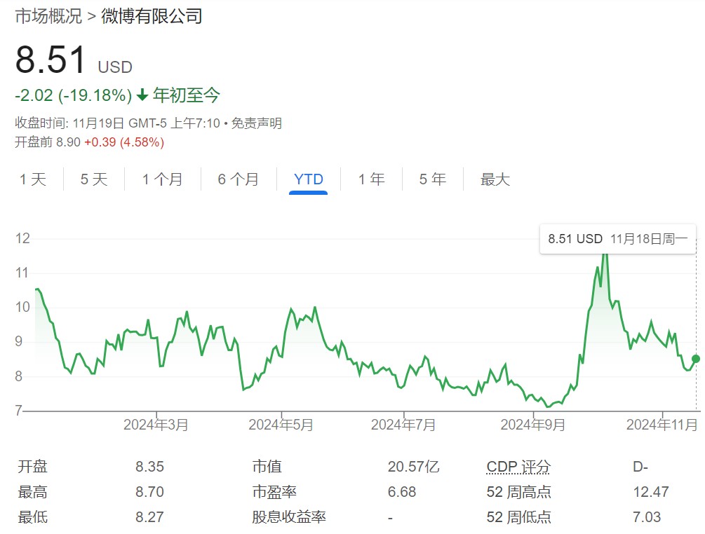Click the 2024年9月 axis label
705x534 pixels.
point(533,425)
